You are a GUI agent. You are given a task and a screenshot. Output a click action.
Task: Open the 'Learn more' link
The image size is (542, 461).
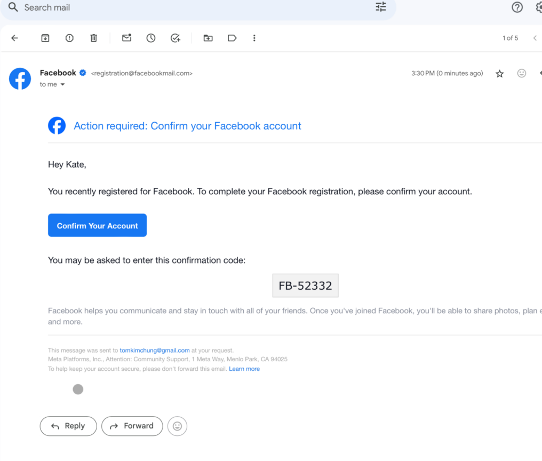coord(244,368)
